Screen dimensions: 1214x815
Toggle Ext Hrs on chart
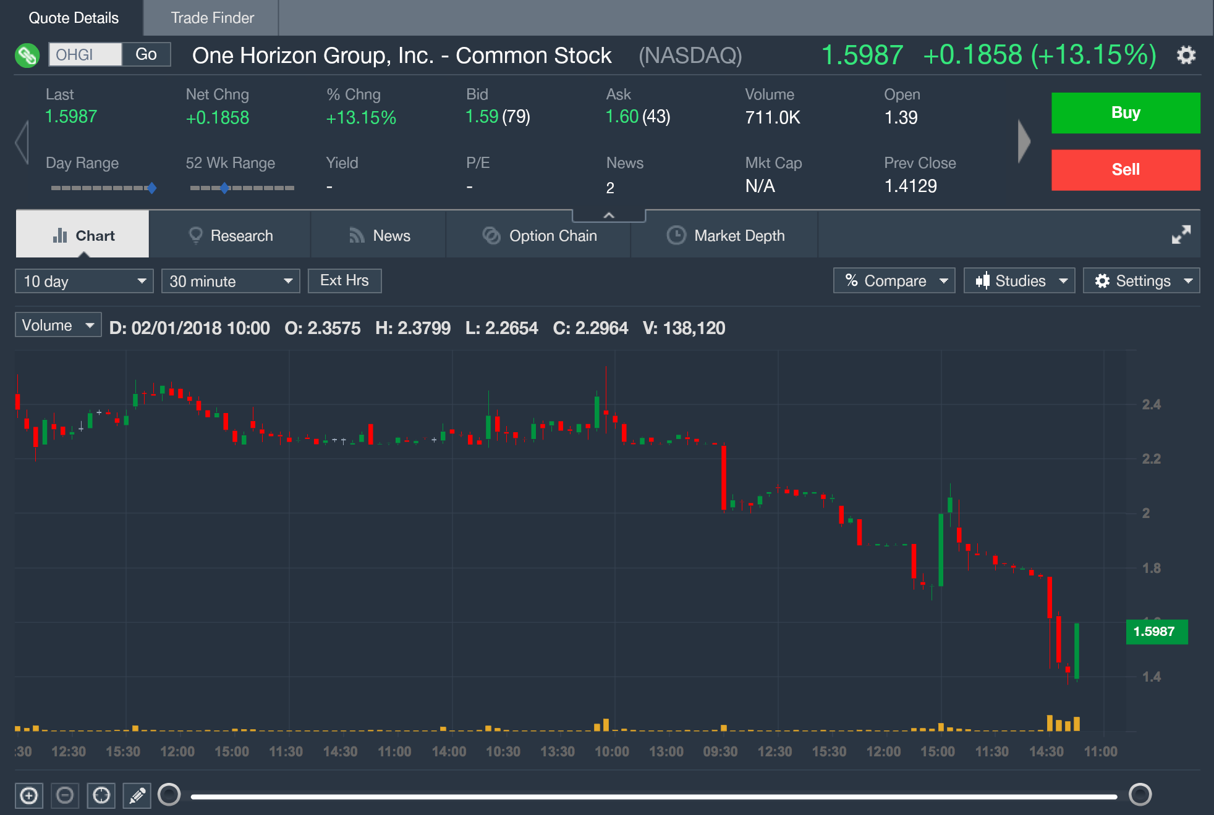click(x=344, y=281)
